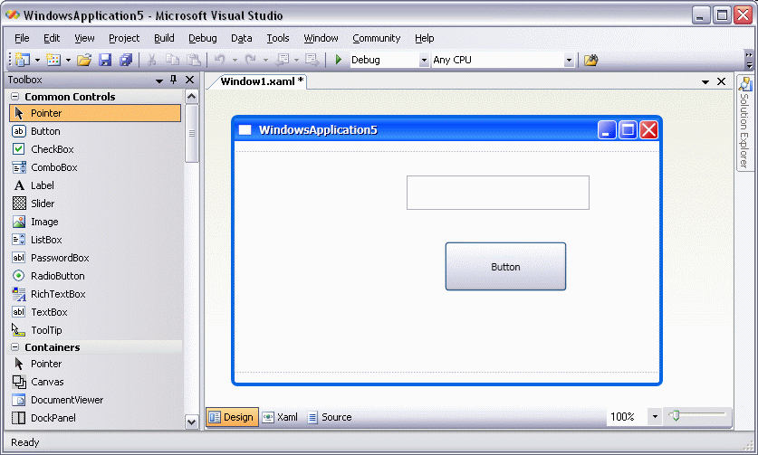Collapse the Containers group

(x=15, y=347)
